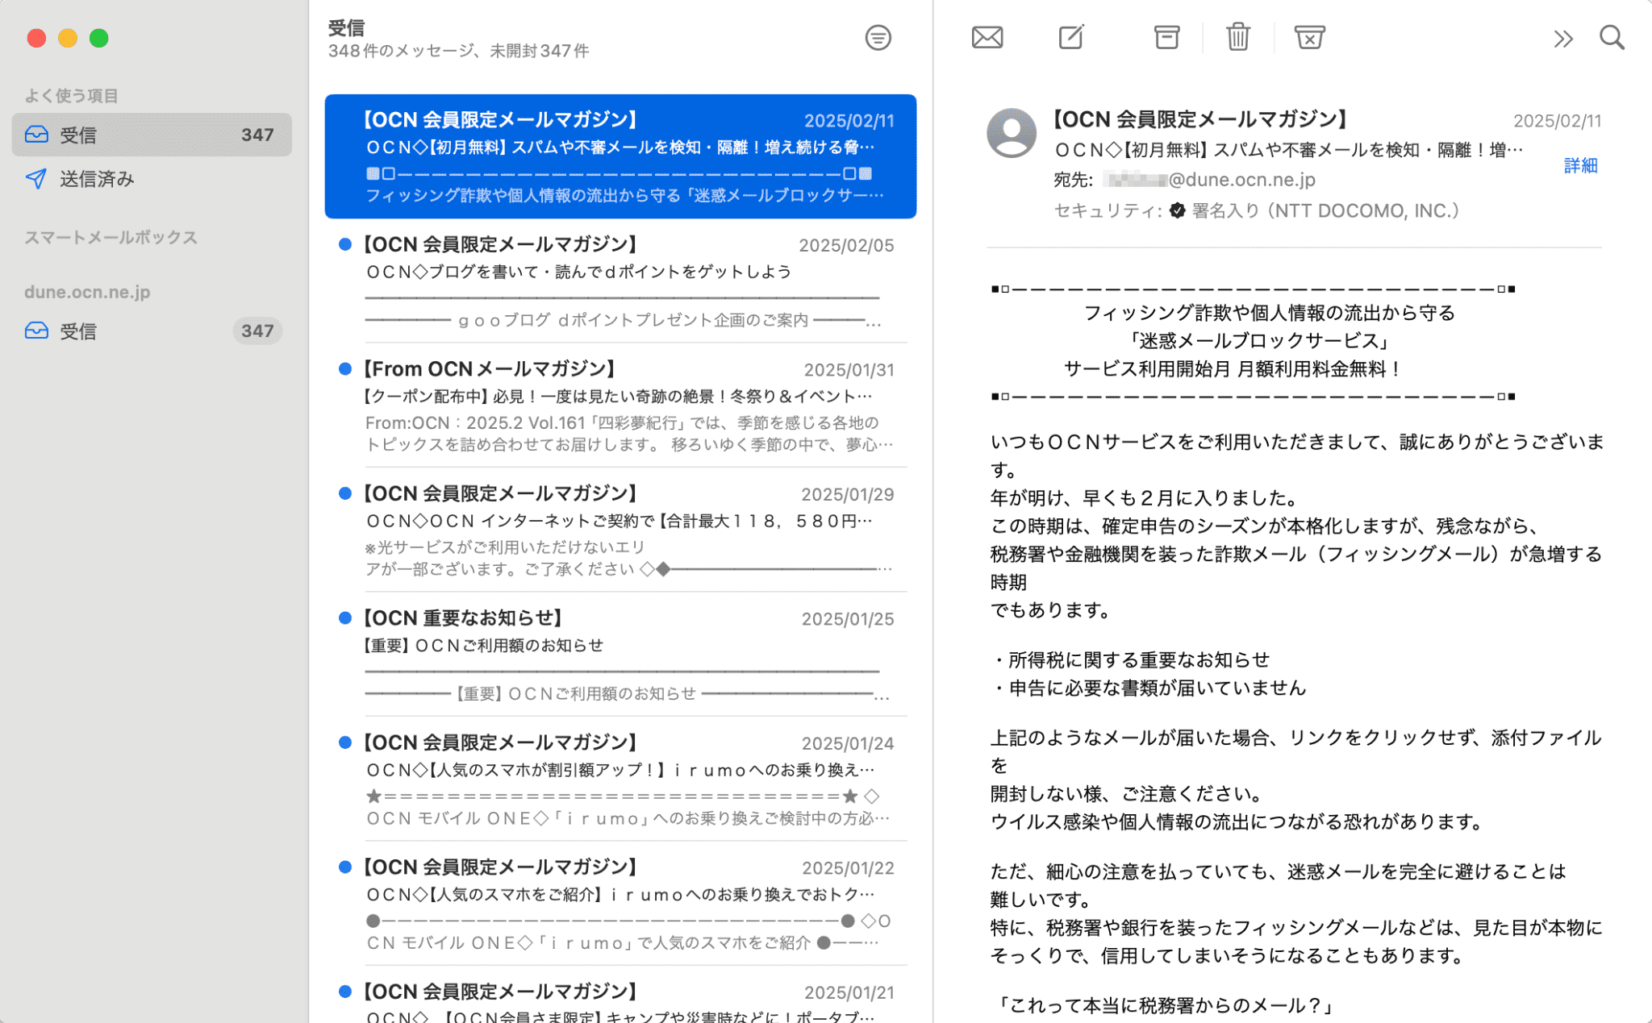This screenshot has width=1652, height=1023.
Task: Select 受信 under dune.ocn.ne.jp account
Action: click(x=152, y=331)
